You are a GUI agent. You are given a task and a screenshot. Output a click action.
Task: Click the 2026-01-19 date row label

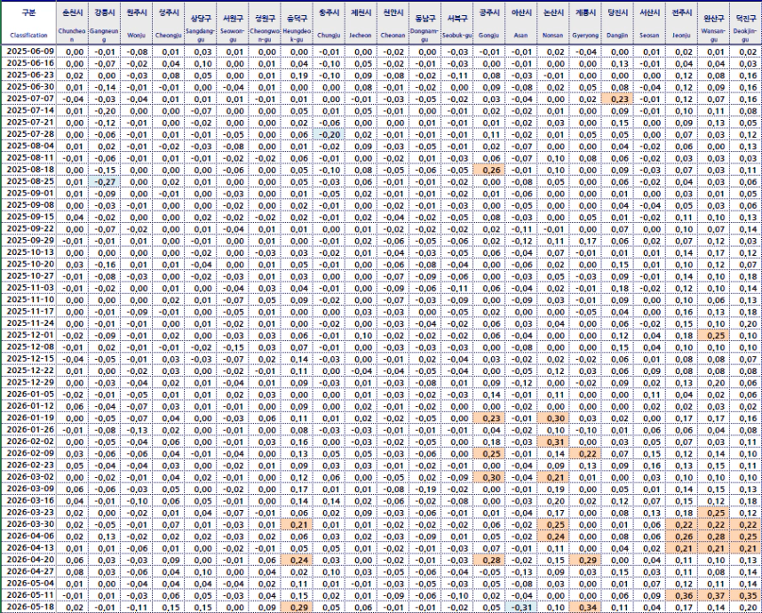[28, 418]
